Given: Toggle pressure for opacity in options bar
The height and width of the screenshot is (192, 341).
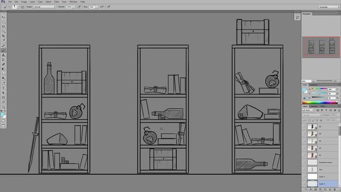Looking at the screenshot, I should [x=79, y=7].
